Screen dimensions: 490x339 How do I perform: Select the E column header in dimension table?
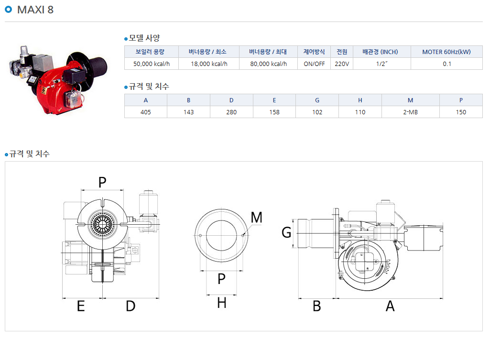click(x=274, y=100)
